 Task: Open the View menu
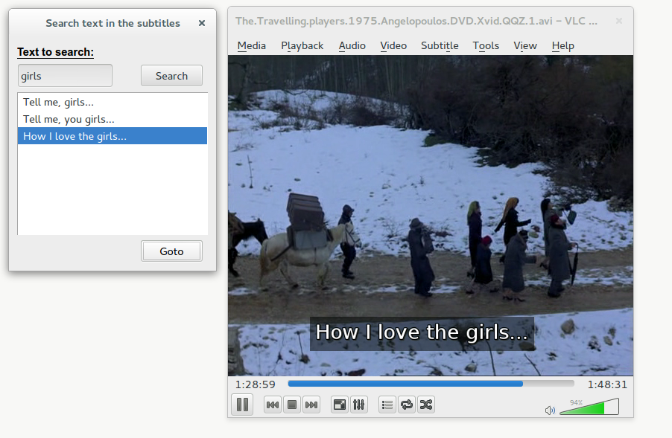[x=525, y=46]
